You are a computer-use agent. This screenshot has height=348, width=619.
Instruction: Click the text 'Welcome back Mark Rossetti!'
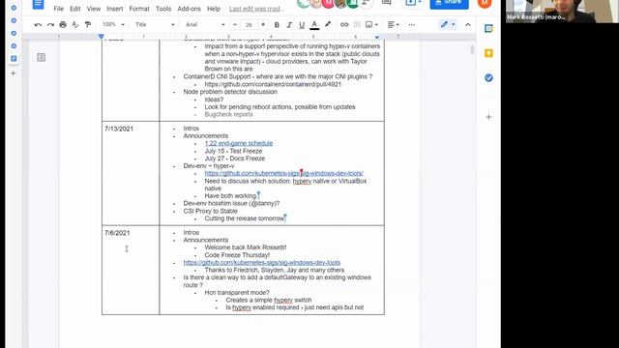click(x=246, y=247)
